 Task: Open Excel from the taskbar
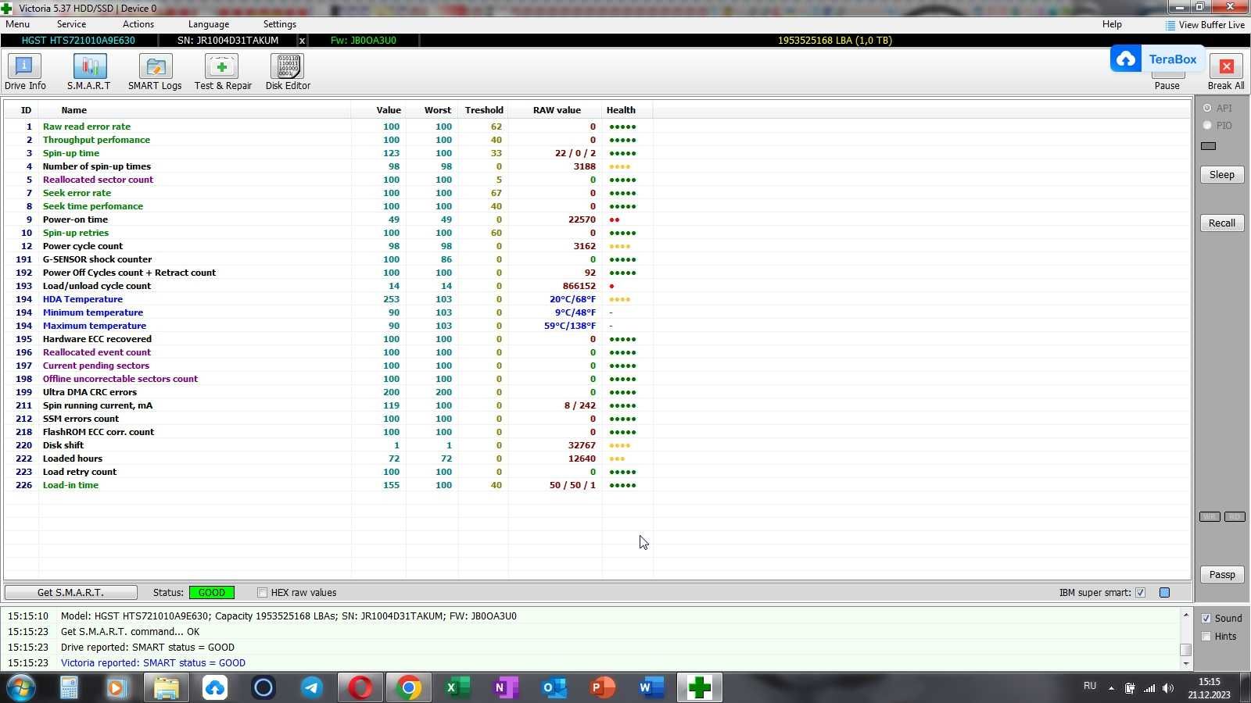pos(457,687)
